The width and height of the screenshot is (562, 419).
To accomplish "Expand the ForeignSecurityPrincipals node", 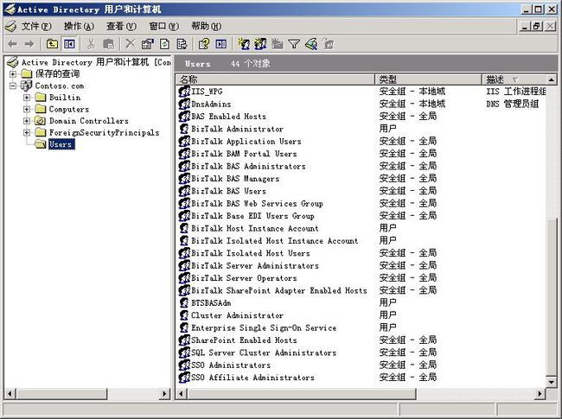I will coord(27,133).
